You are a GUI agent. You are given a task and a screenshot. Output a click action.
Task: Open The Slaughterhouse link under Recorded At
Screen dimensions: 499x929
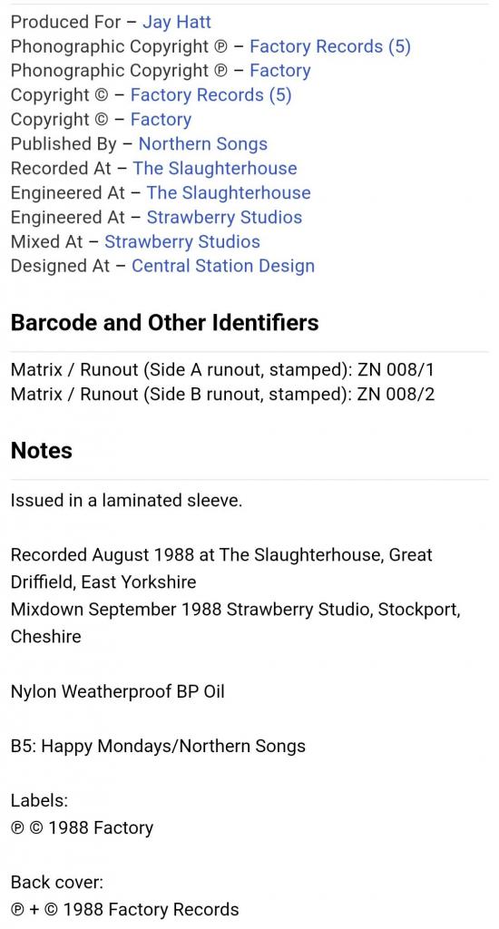pos(214,168)
